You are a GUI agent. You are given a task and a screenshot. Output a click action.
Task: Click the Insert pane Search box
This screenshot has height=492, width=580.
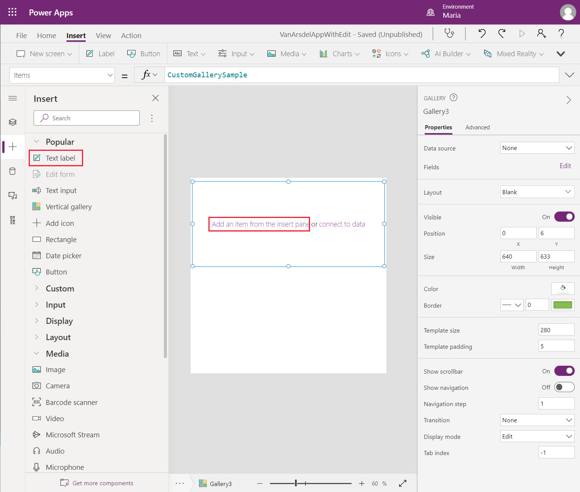pyautogui.click(x=86, y=118)
